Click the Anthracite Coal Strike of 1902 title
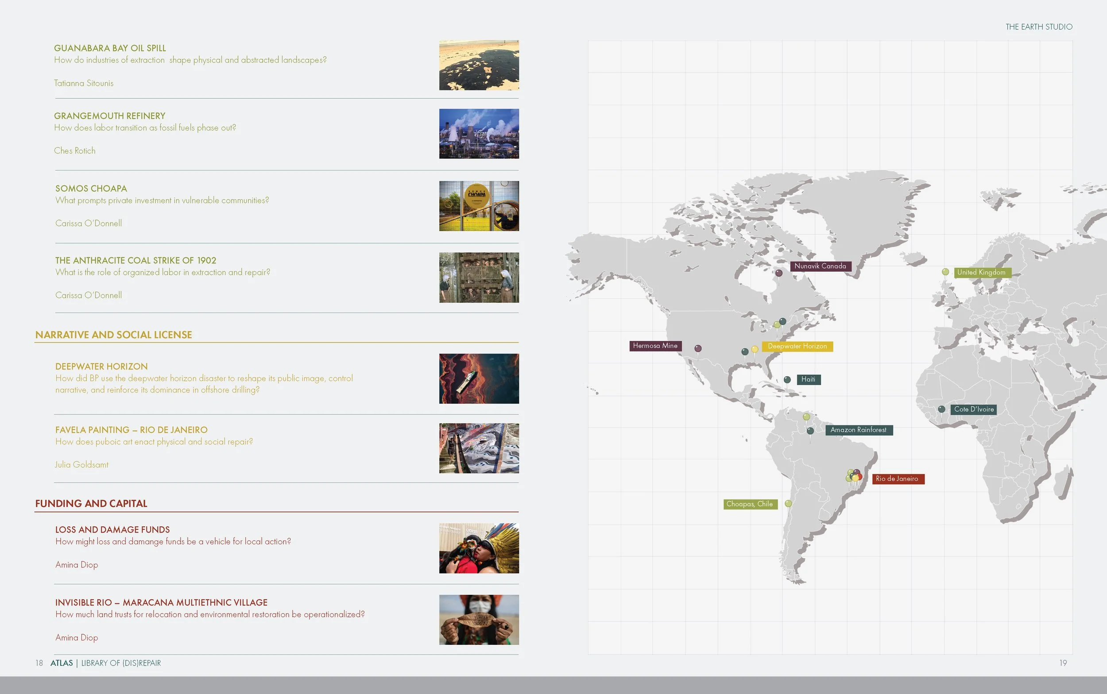The image size is (1107, 694). point(135,260)
